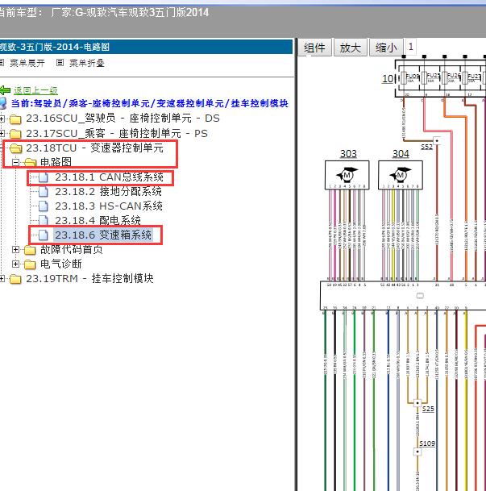Click component label 10 beside fuse box
The image size is (486, 491).
(388, 78)
